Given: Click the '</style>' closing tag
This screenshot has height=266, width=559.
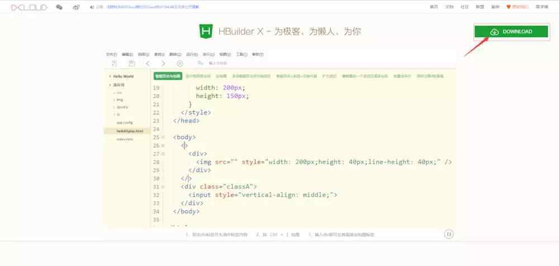Looking at the screenshot, I should pyautogui.click(x=196, y=112).
